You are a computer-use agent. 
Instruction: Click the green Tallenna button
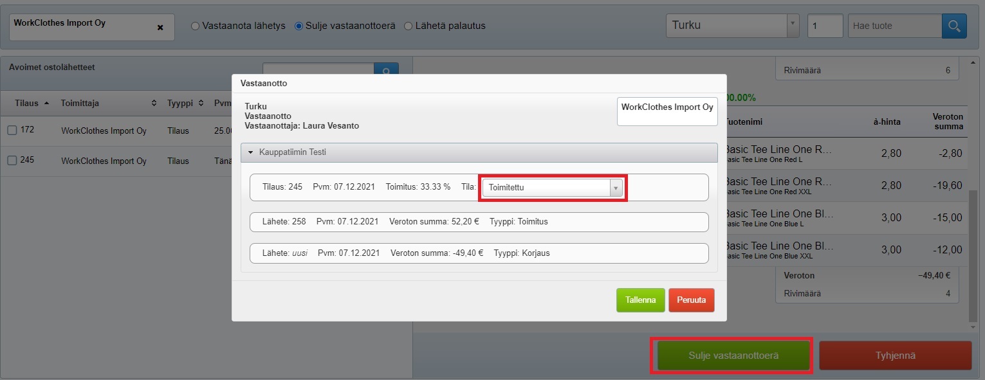pos(640,300)
